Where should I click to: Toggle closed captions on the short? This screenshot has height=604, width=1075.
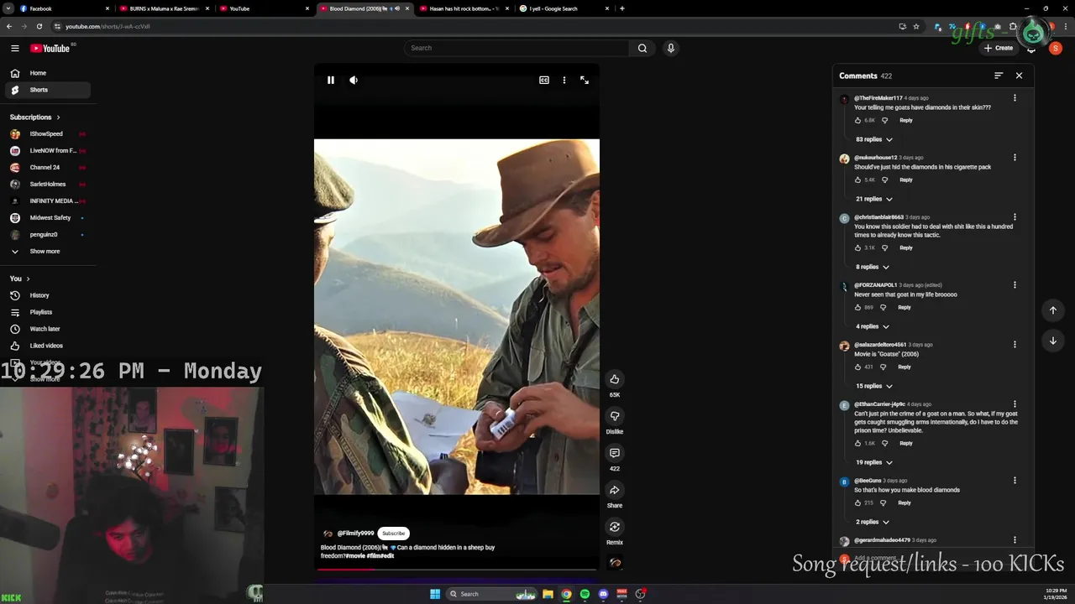pyautogui.click(x=544, y=81)
